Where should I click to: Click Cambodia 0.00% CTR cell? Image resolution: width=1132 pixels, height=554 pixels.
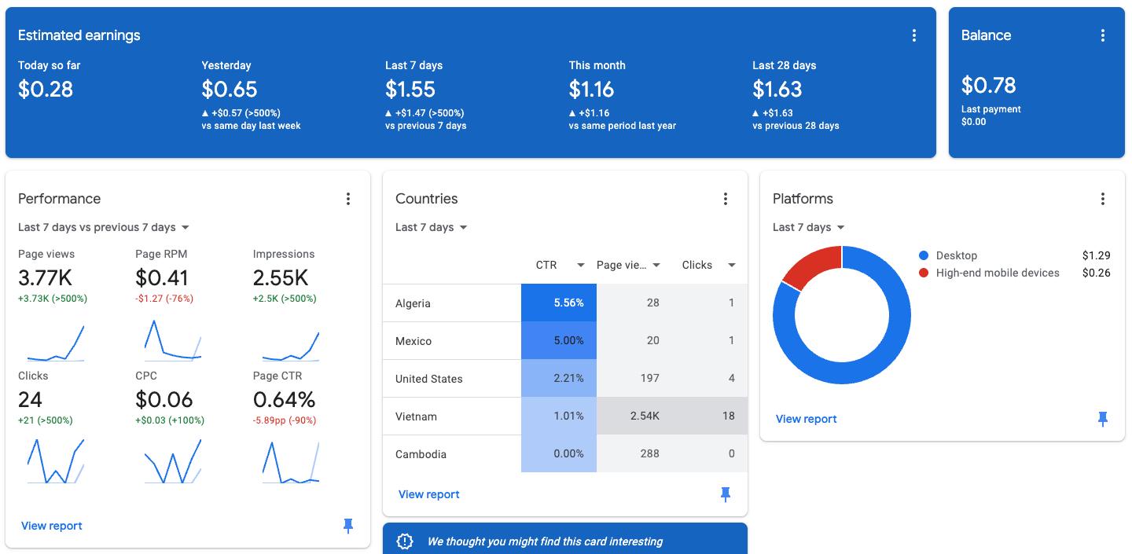click(x=559, y=453)
